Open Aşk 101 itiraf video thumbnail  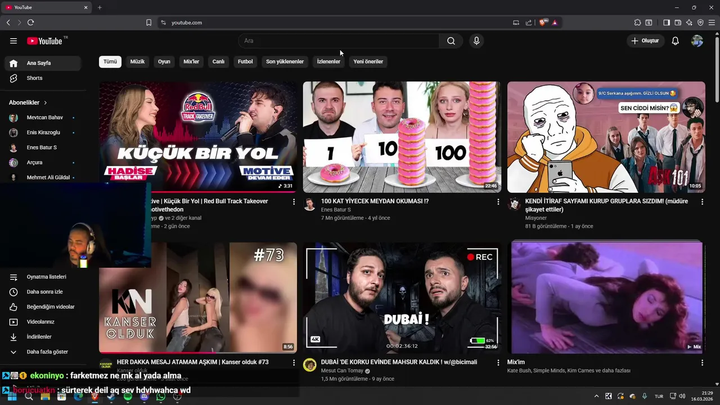[x=606, y=137]
